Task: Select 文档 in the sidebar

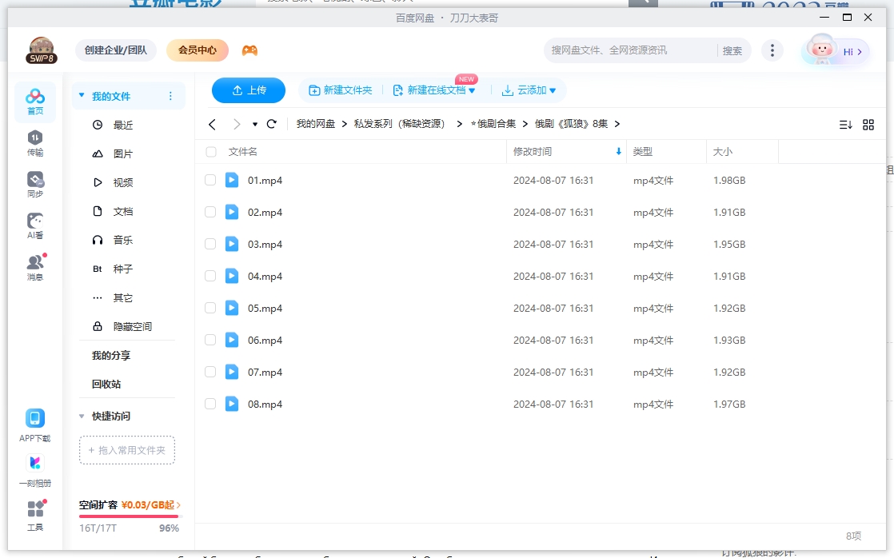Action: coord(122,212)
